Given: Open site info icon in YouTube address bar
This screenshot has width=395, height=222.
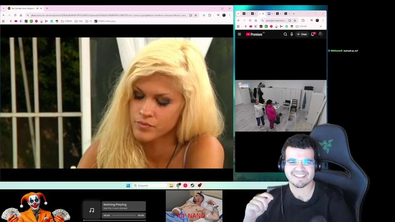Looking at the screenshot, I should (x=263, y=20).
